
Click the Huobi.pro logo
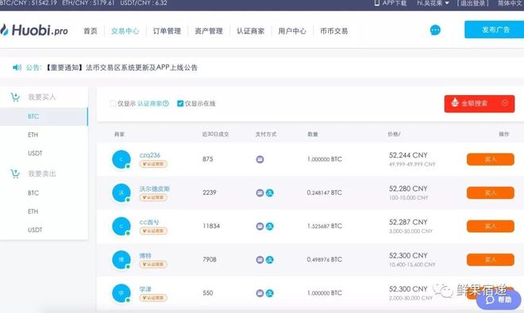click(x=34, y=30)
